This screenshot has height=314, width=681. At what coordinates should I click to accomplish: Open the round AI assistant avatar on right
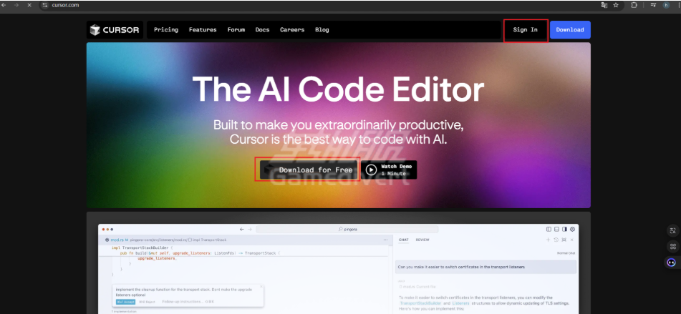pyautogui.click(x=672, y=263)
